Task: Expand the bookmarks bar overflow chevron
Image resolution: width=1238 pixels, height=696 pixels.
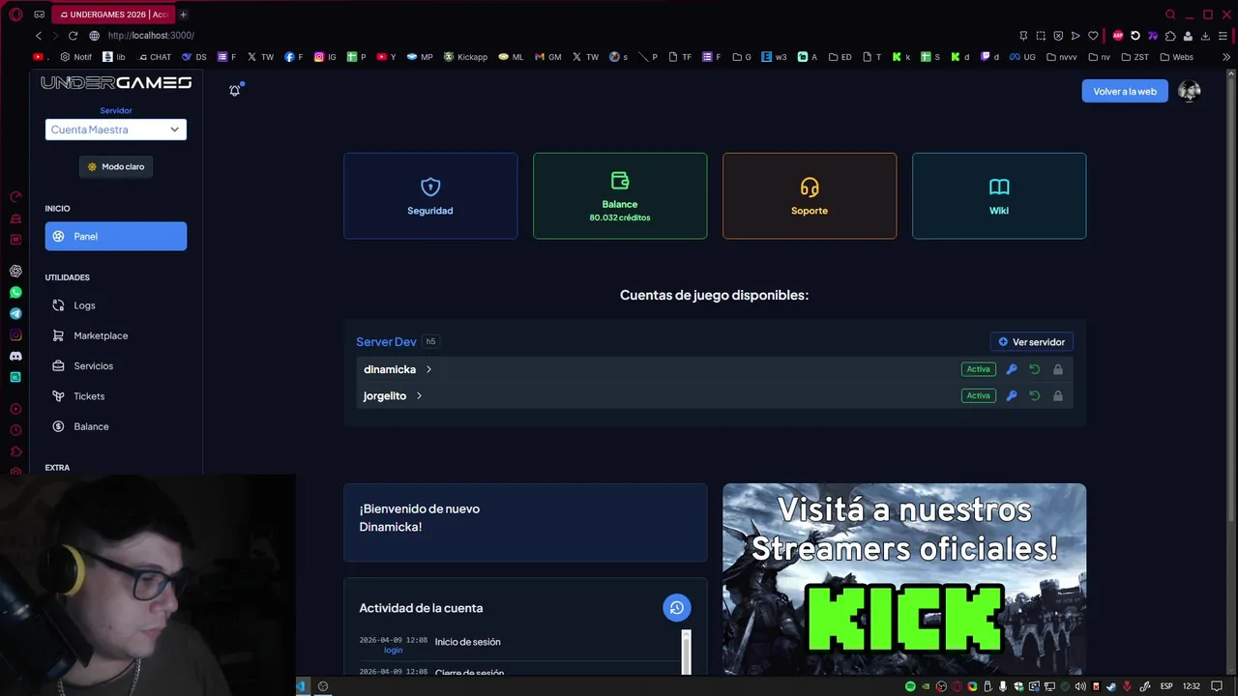Action: click(x=1226, y=57)
